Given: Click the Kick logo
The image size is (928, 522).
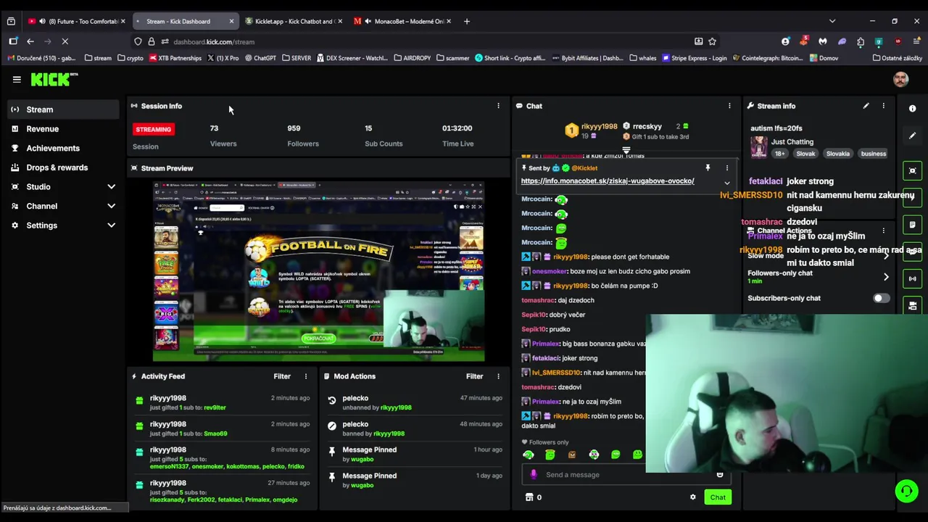Looking at the screenshot, I should [53, 79].
